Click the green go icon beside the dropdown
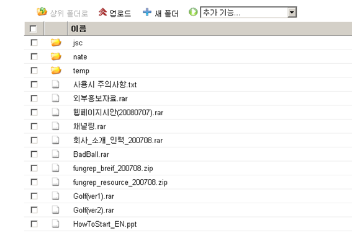 [x=193, y=12]
